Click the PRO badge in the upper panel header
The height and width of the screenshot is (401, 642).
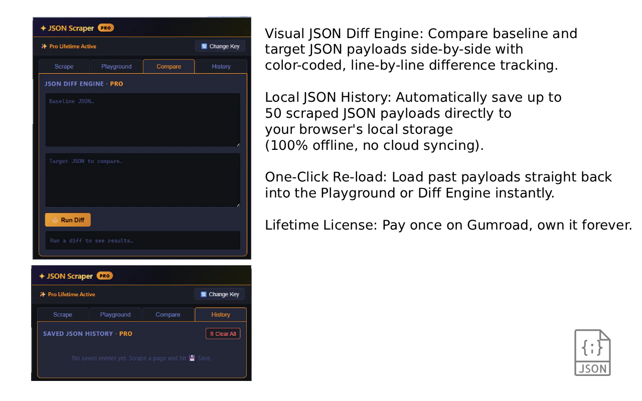[106, 28]
